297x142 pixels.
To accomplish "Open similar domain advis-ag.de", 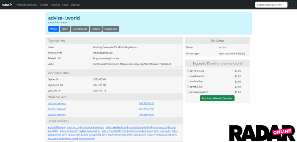I will [x=73, y=127].
